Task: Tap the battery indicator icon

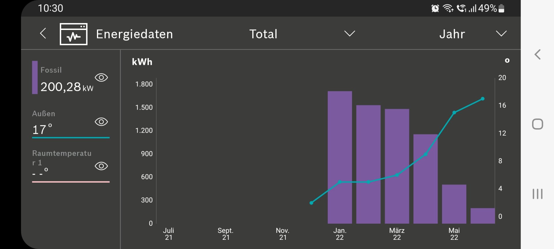Action: (x=501, y=8)
